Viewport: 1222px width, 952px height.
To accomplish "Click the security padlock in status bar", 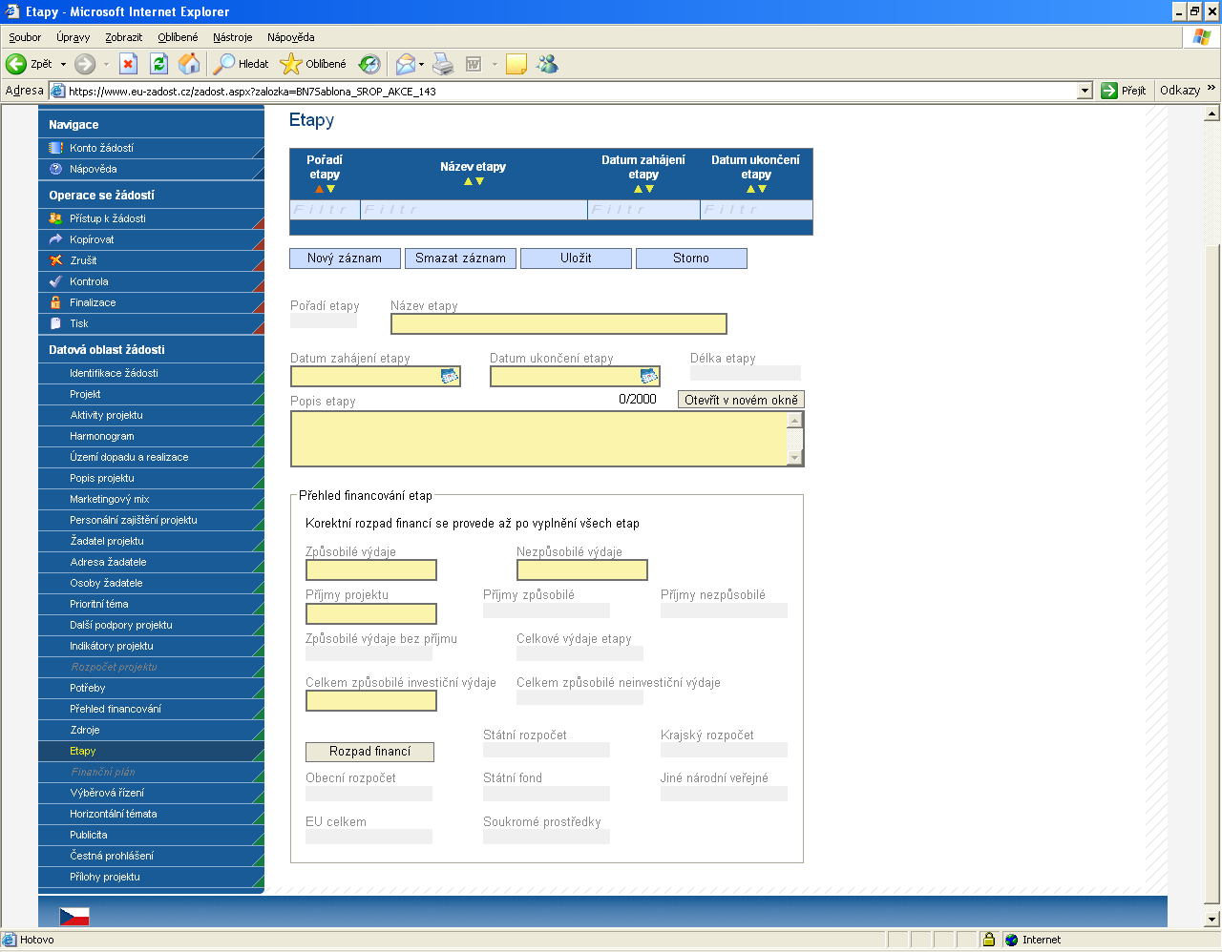I will point(989,940).
